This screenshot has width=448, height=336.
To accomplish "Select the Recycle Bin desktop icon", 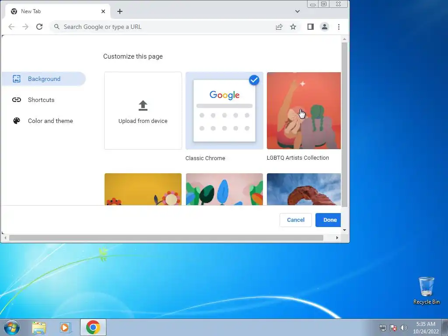I will coord(426,291).
